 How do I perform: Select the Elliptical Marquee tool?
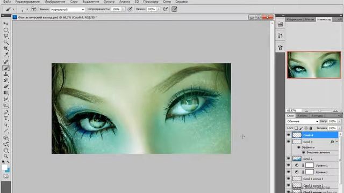6,30
